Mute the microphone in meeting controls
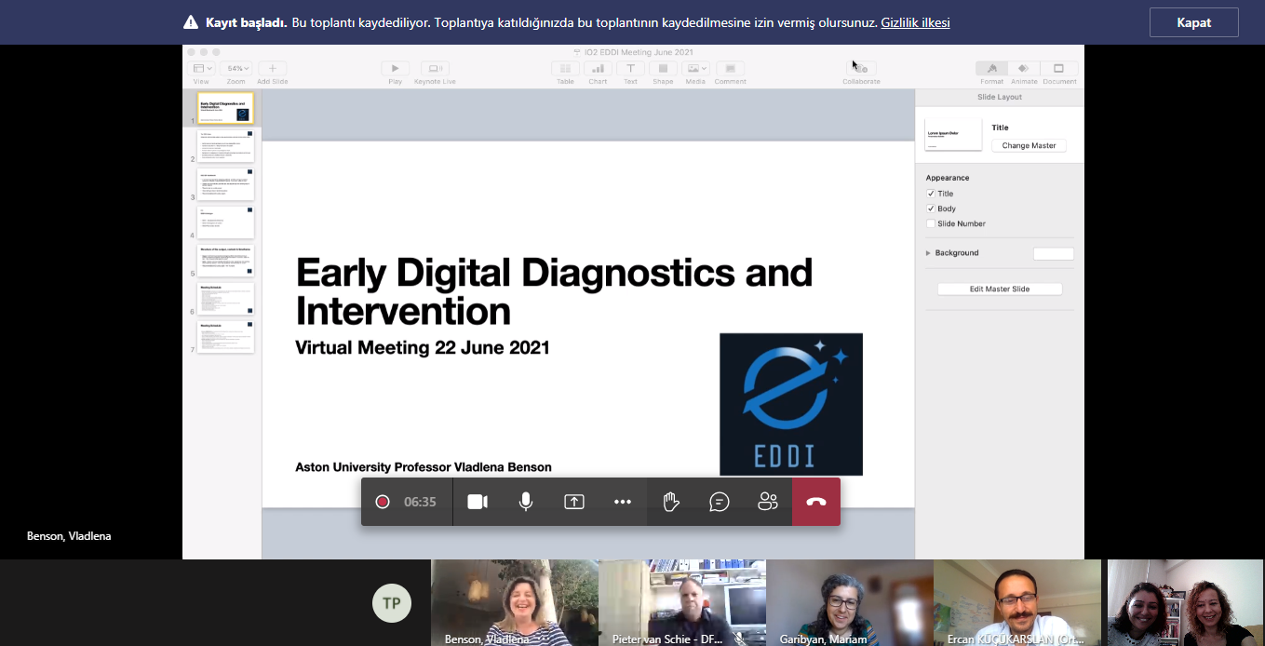Screen dimensions: 1265x646 click(526, 502)
